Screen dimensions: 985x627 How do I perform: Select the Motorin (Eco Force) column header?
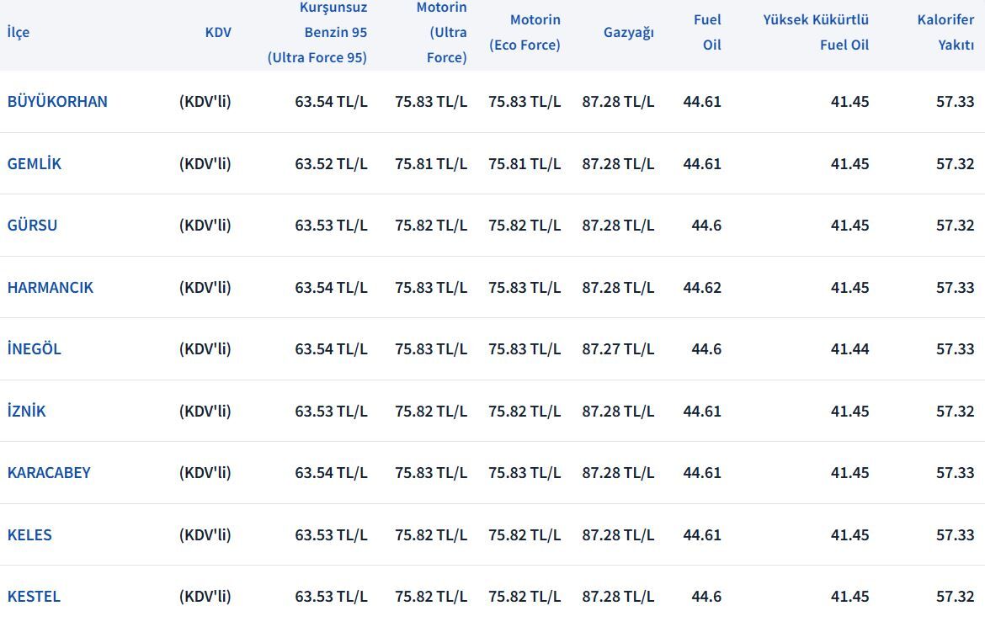[525, 33]
